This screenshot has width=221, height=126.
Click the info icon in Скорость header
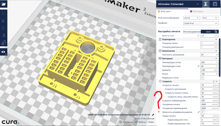214,81
